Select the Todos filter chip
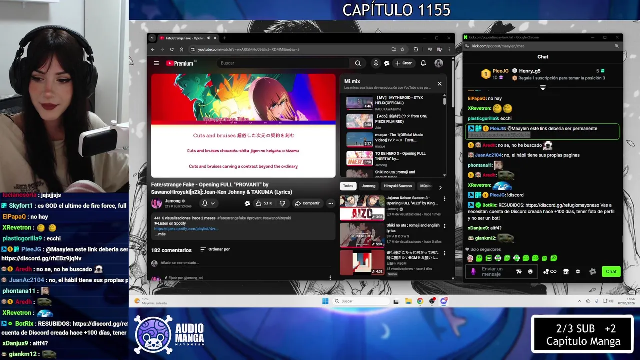Screen dimensions: 640x360 (x=348, y=186)
